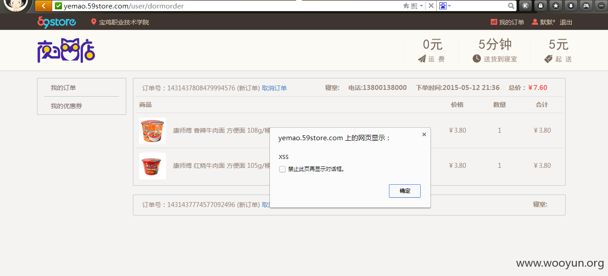Click the address bar URL field
The width and height of the screenshot is (608, 276).
[x=227, y=6]
